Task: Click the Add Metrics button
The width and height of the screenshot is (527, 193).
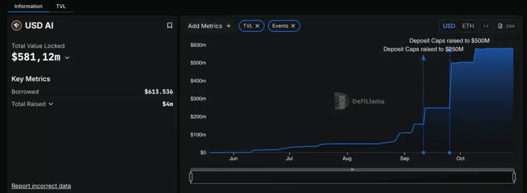Action: tap(209, 26)
